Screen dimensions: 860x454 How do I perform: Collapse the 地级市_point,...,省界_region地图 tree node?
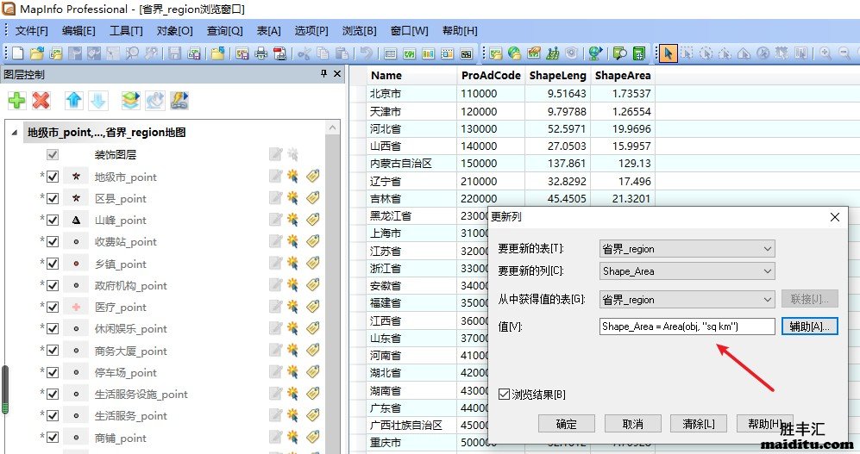[x=15, y=132]
